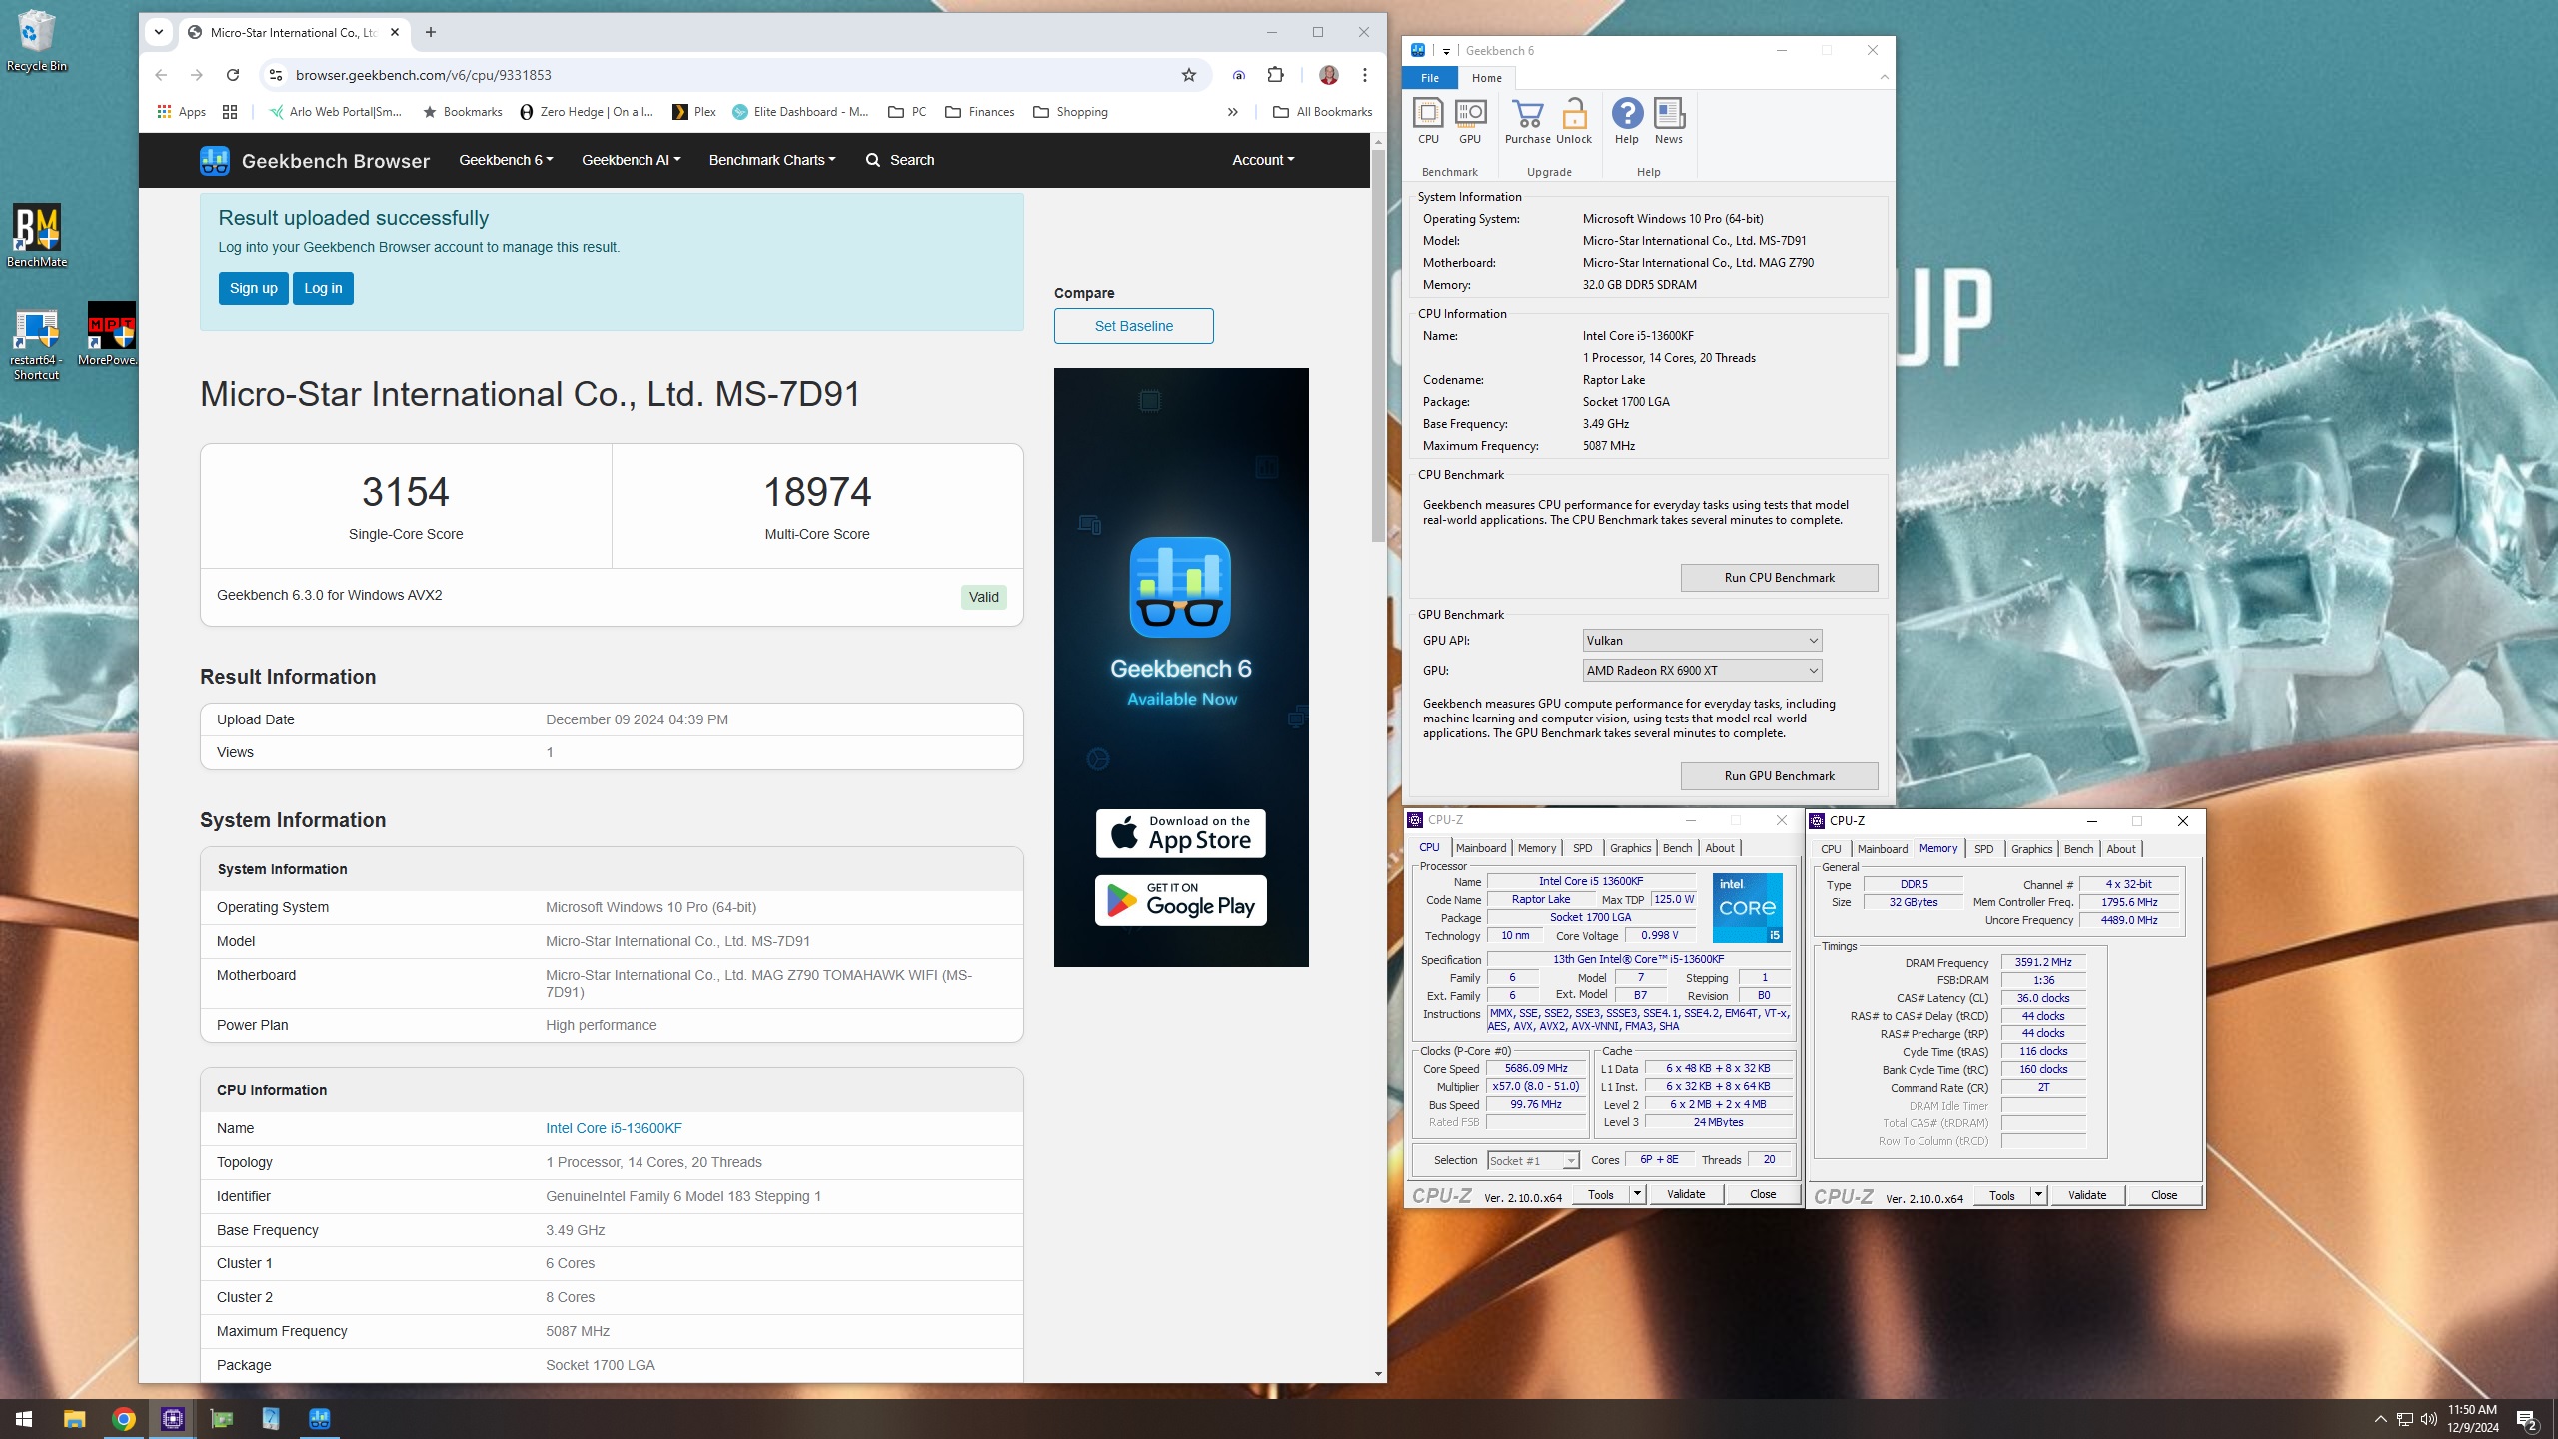Click the Set Baseline button

coord(1134,326)
